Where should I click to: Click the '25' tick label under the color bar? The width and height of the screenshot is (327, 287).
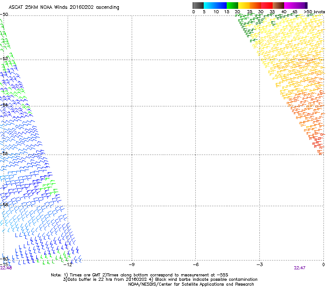[250, 12]
